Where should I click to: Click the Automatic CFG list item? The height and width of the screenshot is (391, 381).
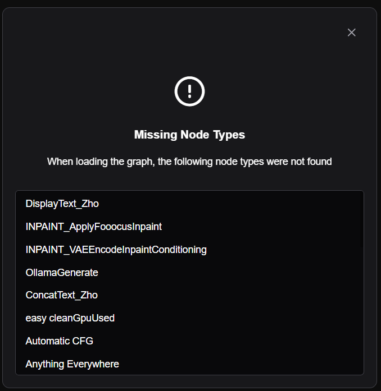point(60,341)
